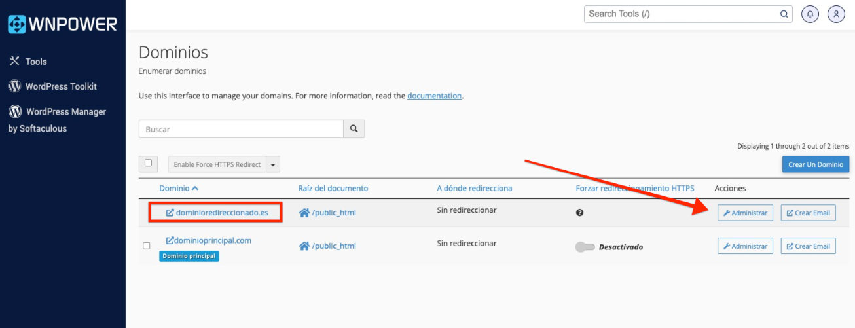Open WordPress Manager by Softaculous
855x328 pixels.
click(x=57, y=120)
